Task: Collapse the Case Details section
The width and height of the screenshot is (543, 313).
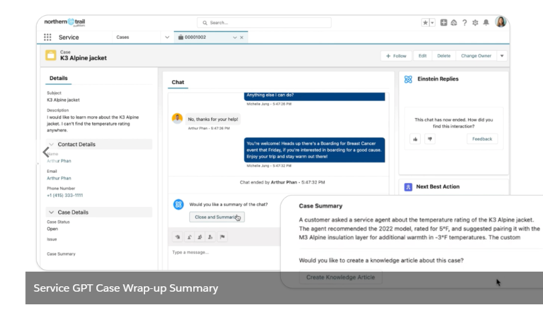Action: click(51, 212)
